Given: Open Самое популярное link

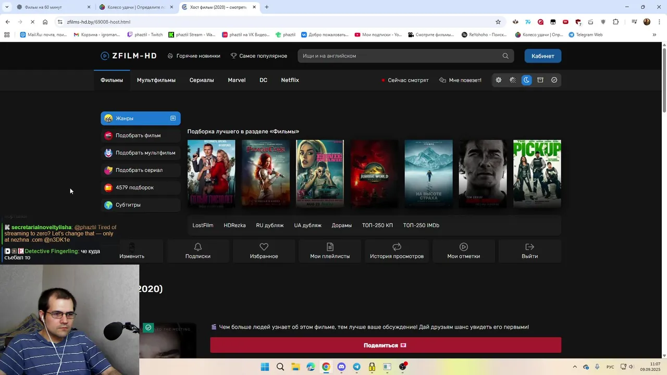Looking at the screenshot, I should coord(259,56).
